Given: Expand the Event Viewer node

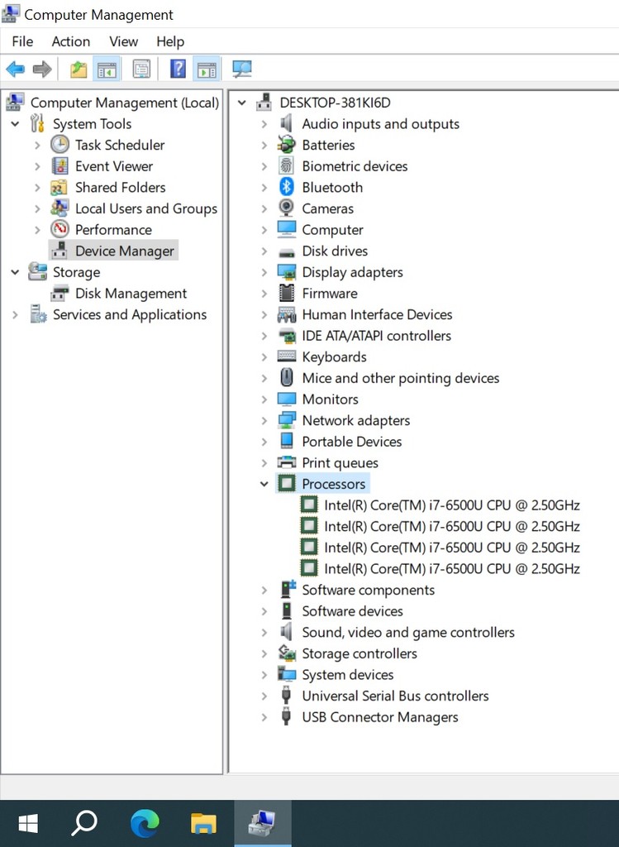Looking at the screenshot, I should (x=37, y=166).
